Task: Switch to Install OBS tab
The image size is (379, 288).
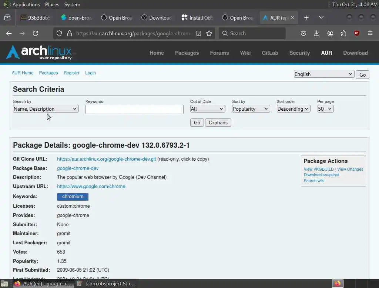Action: (197, 18)
